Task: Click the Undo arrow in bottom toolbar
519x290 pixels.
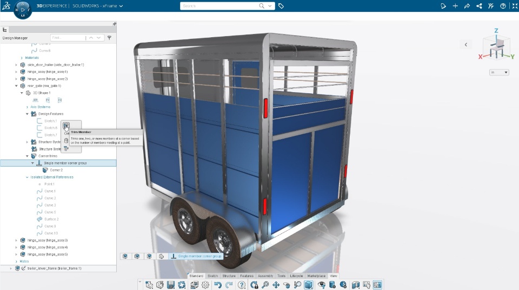Action: pos(217,285)
